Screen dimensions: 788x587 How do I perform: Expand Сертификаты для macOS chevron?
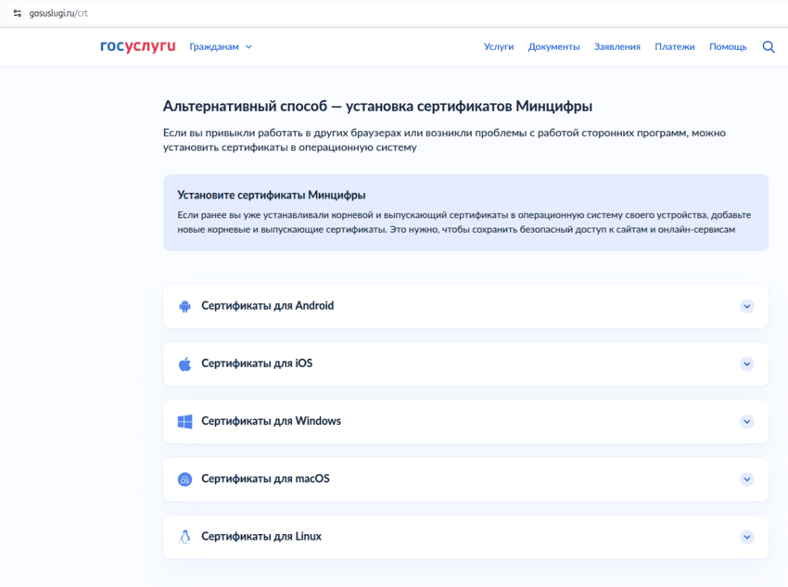(747, 479)
